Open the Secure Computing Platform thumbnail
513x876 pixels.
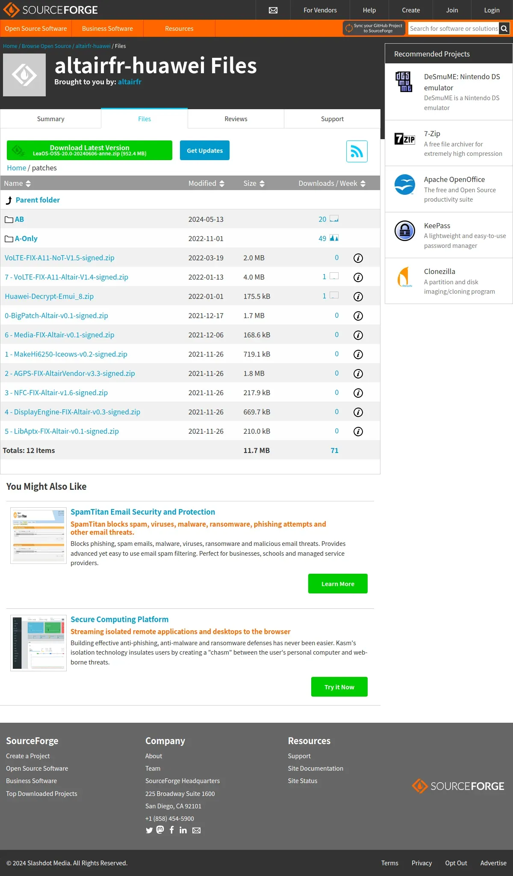38,643
